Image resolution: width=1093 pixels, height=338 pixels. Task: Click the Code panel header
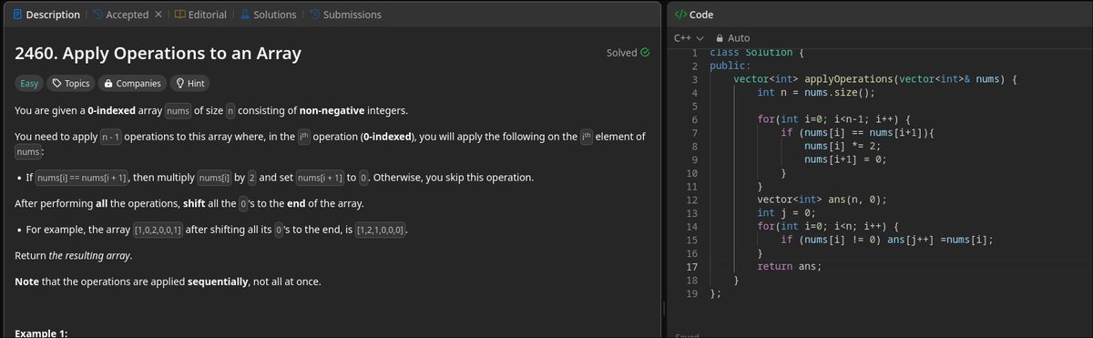pyautogui.click(x=694, y=15)
